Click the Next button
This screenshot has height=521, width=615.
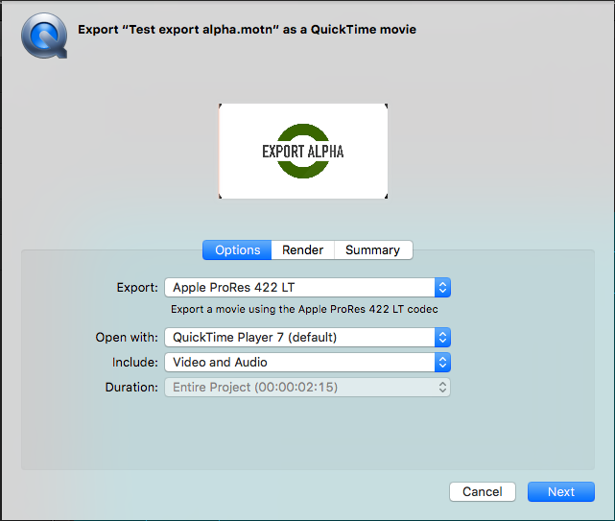point(561,491)
